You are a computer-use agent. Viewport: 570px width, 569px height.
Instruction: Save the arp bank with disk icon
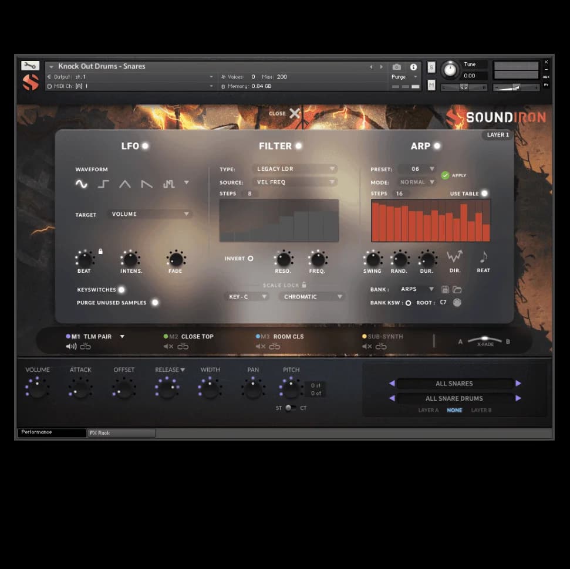pos(445,289)
